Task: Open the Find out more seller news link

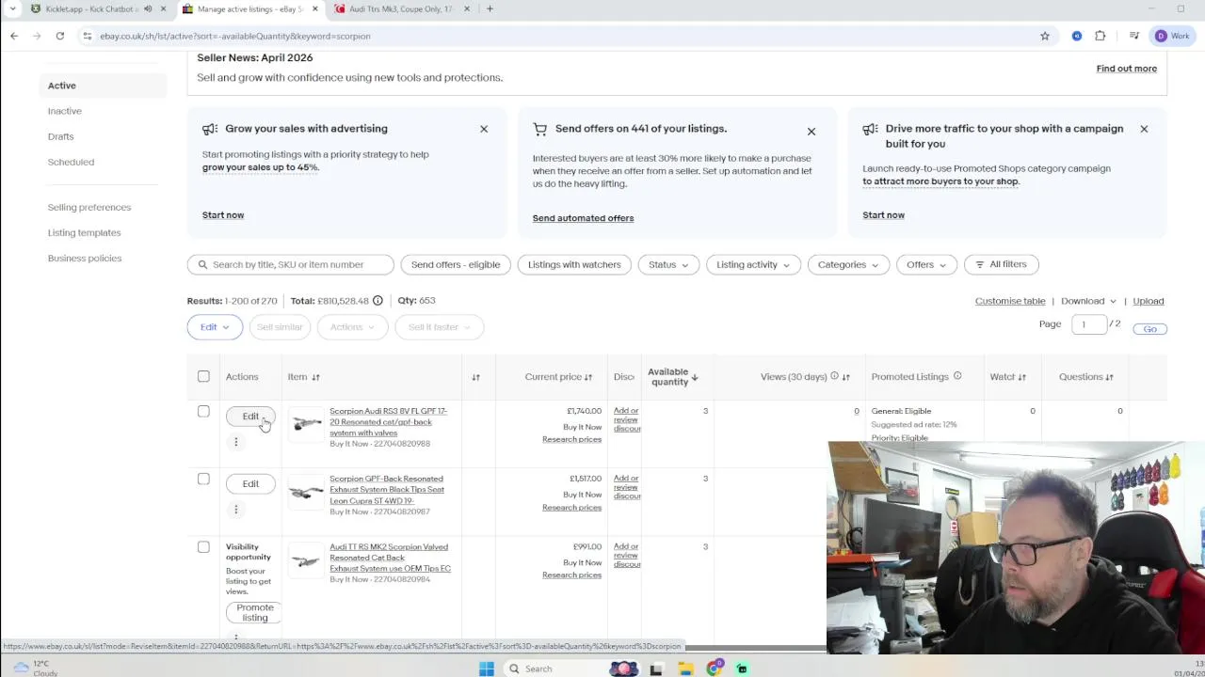Action: [1126, 69]
